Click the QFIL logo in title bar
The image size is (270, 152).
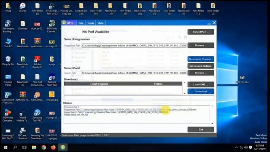pos(64,22)
